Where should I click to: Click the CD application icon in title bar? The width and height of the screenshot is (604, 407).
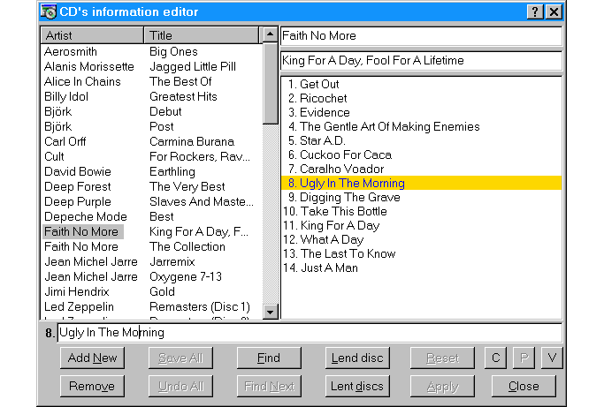pyautogui.click(x=49, y=11)
